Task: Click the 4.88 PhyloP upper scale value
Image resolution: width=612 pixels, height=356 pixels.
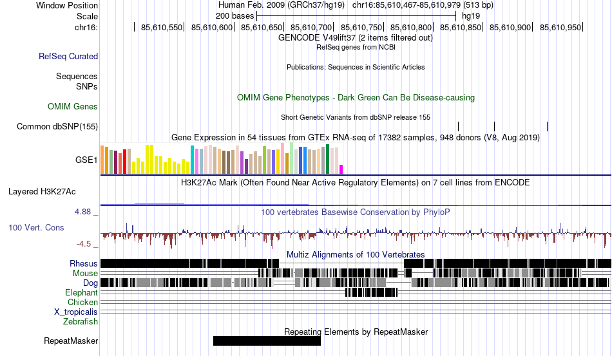Action: [x=82, y=212]
